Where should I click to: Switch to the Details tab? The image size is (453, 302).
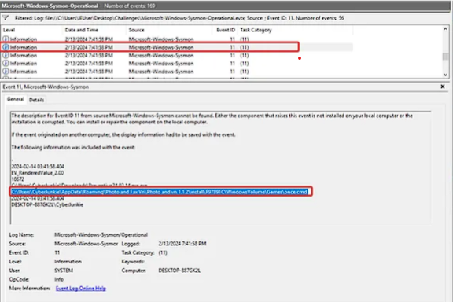click(37, 100)
